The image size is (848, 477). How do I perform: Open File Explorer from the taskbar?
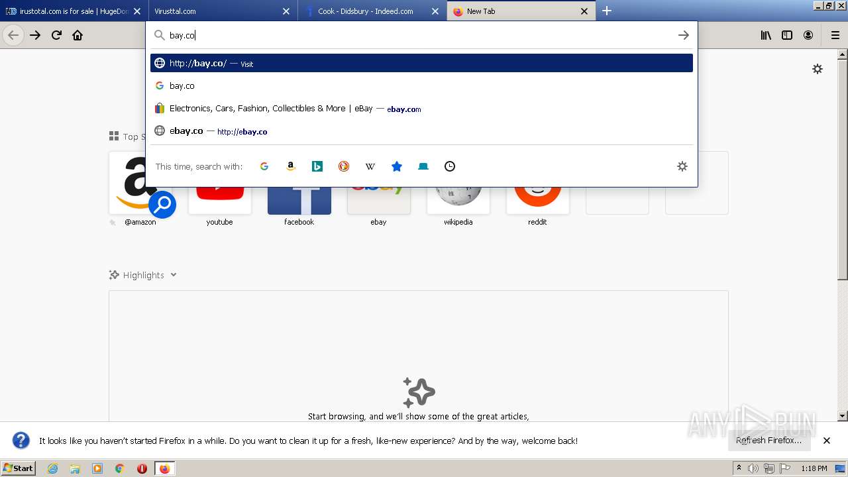(x=75, y=468)
